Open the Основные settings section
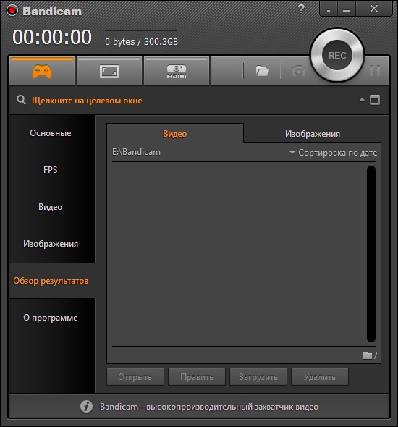 pos(51,133)
